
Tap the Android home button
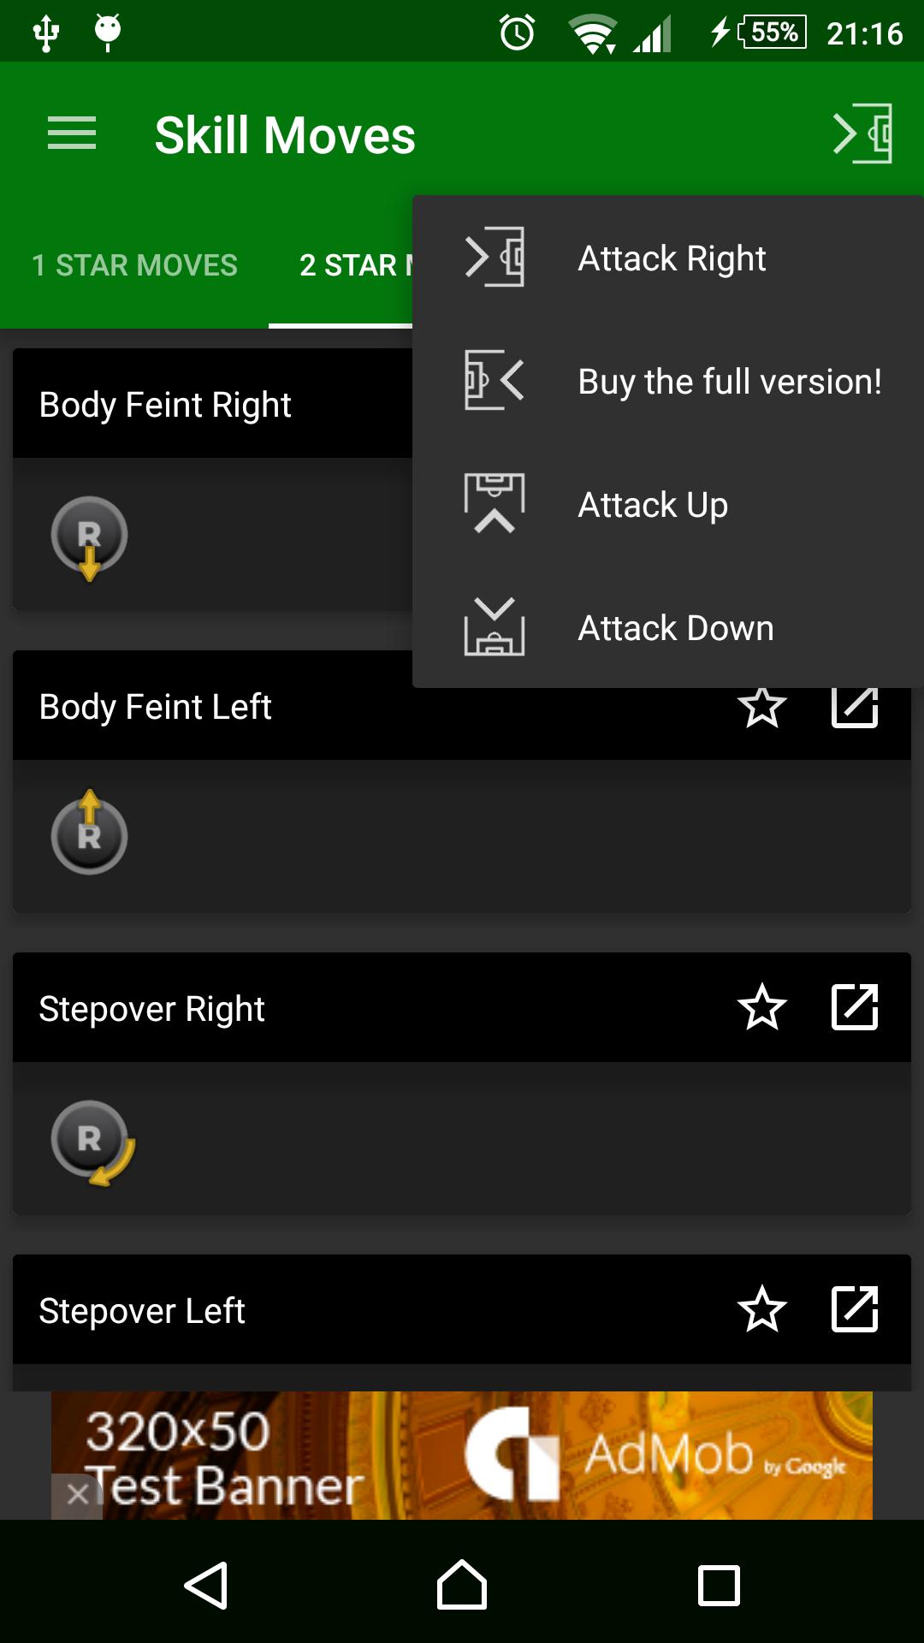click(462, 1585)
